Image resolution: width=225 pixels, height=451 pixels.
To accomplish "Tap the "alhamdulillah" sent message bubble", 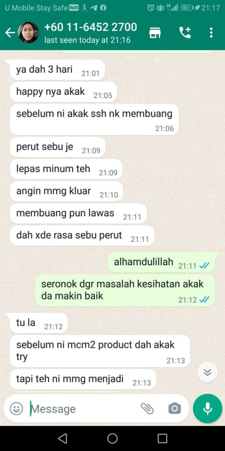I will click(x=162, y=262).
